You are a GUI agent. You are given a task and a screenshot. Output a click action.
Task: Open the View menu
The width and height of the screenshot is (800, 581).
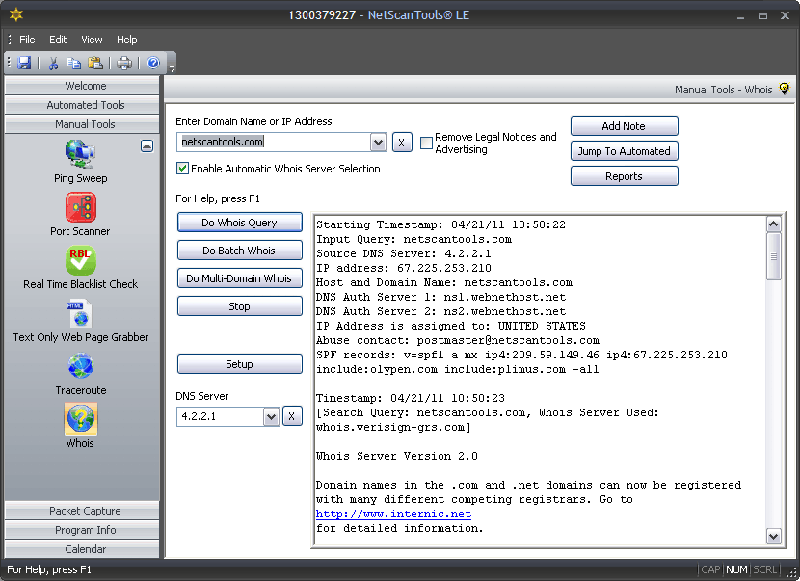click(92, 40)
